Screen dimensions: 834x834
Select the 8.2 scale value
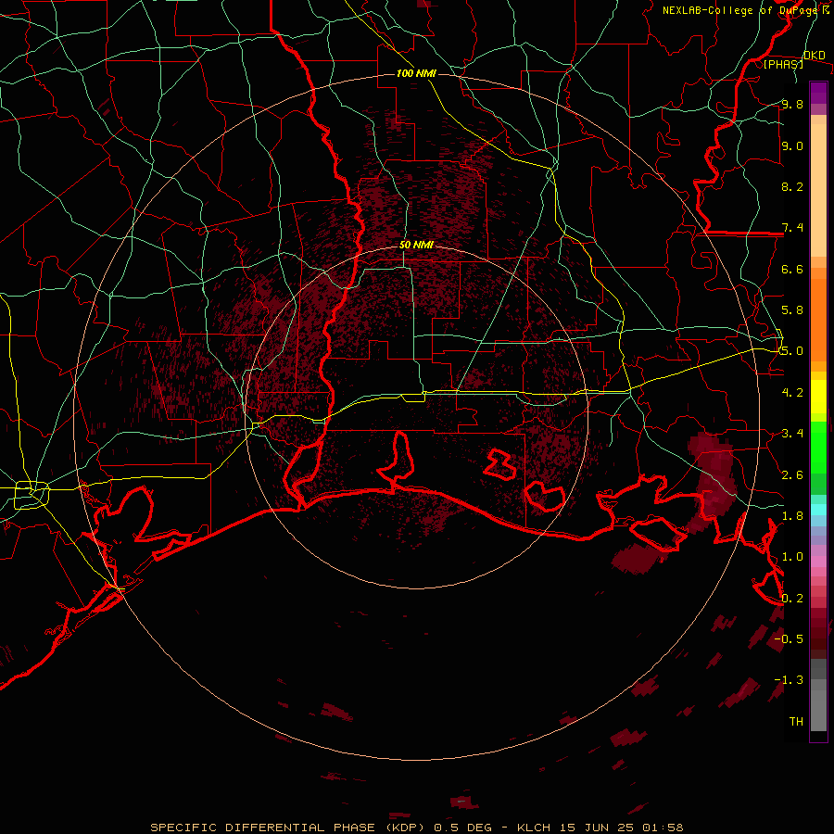pyautogui.click(x=792, y=186)
